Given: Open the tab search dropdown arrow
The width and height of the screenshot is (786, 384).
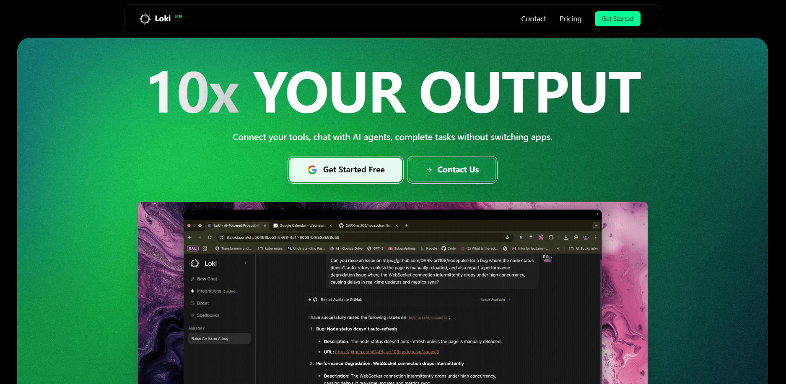Looking at the screenshot, I should tap(596, 225).
